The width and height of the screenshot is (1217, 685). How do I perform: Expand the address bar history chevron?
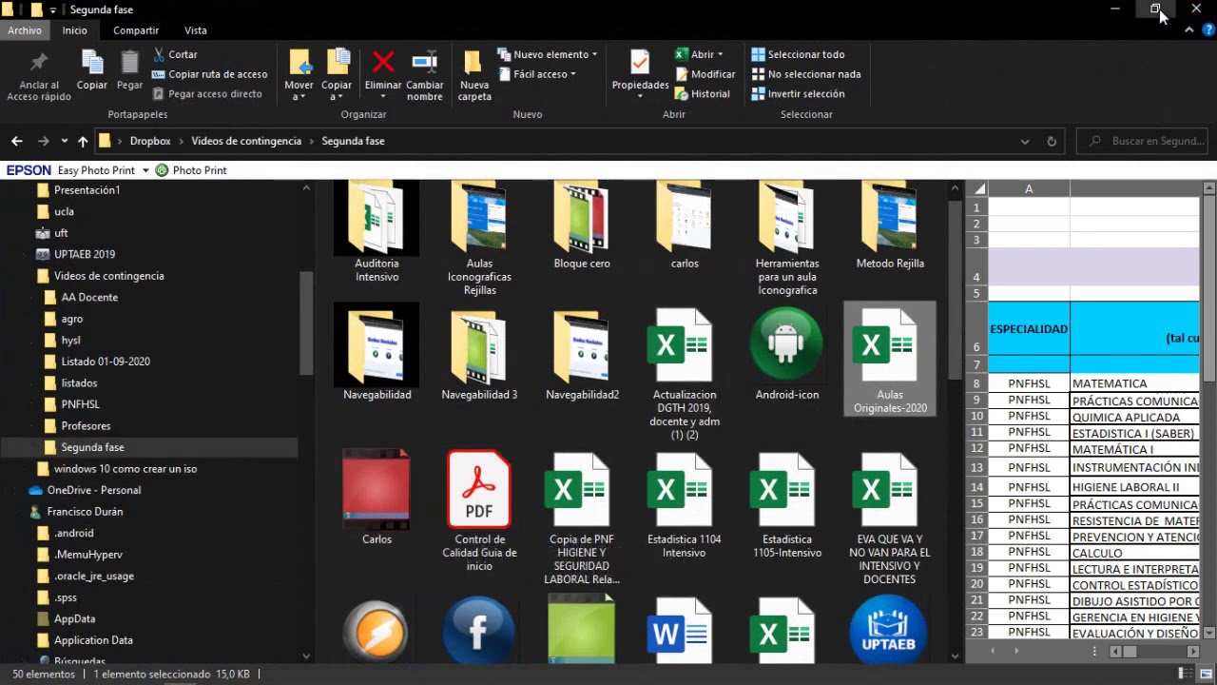pyautogui.click(x=1025, y=141)
